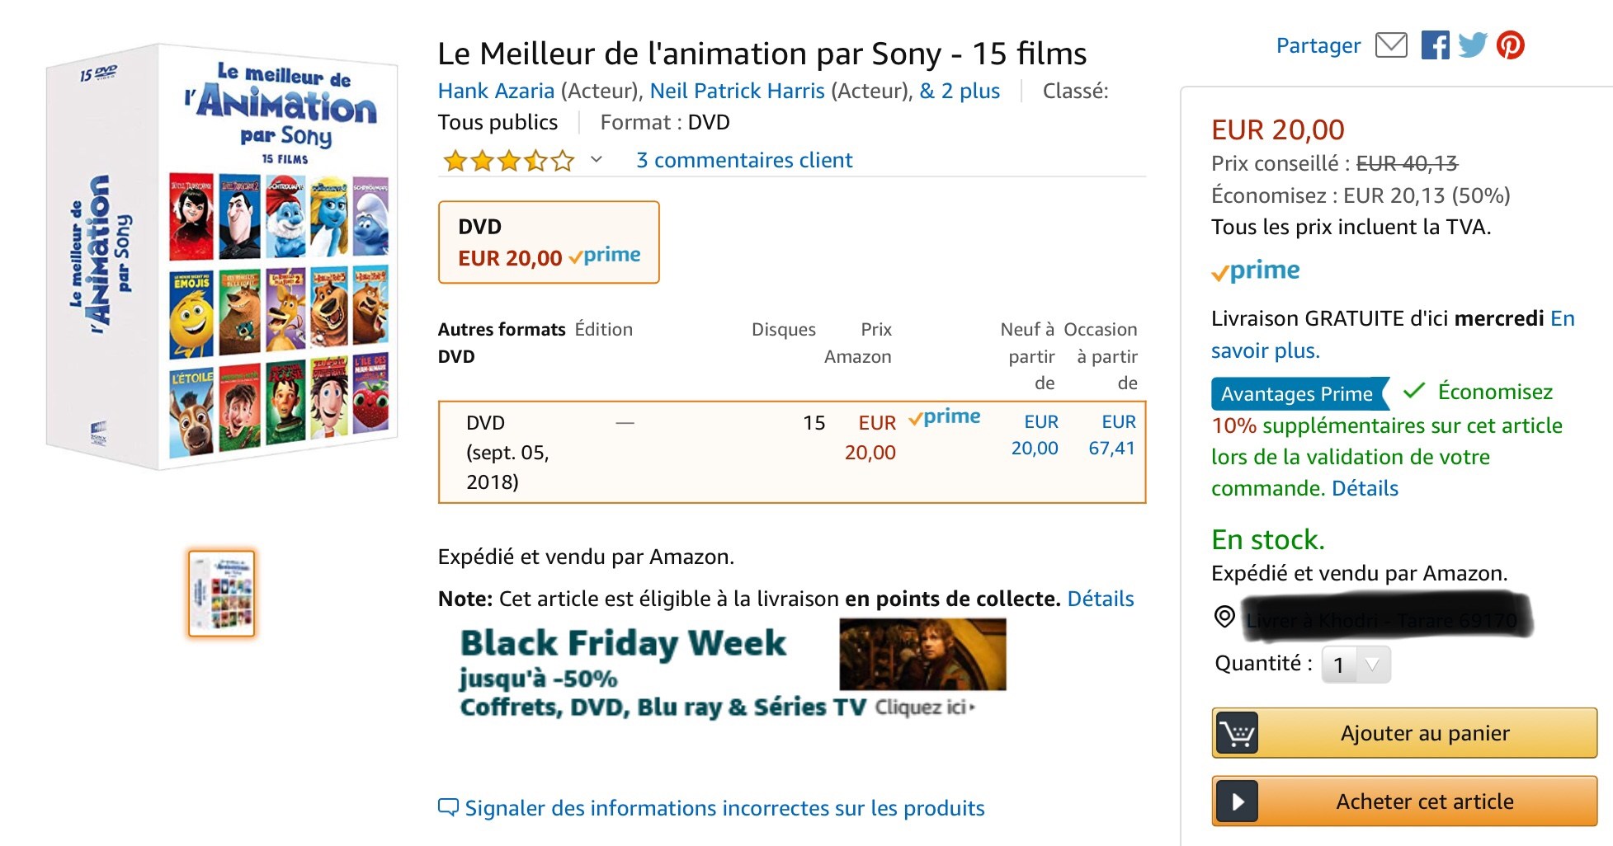Open the used price EUR 67,41 link
Viewport: 1613px width, 846px height.
[1111, 435]
